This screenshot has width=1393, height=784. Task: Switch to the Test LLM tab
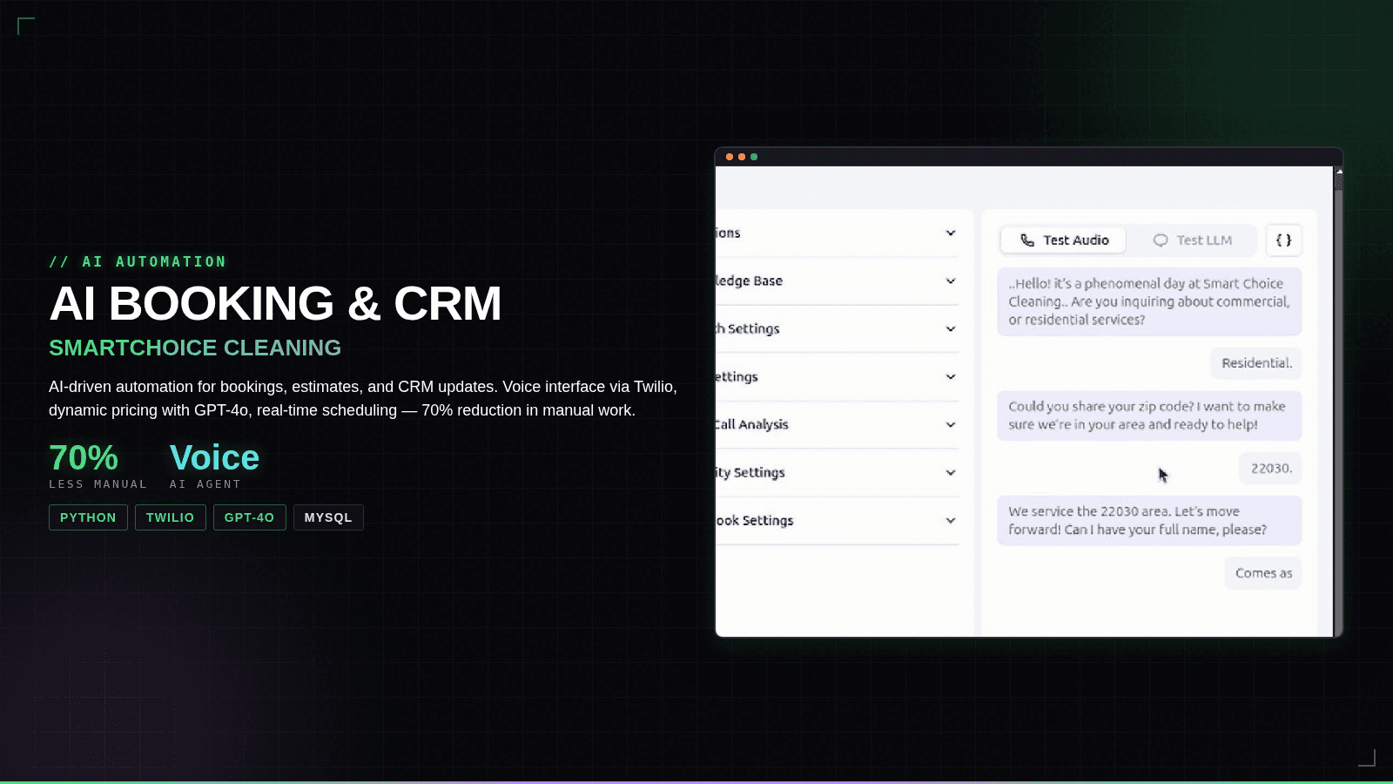pos(1194,240)
